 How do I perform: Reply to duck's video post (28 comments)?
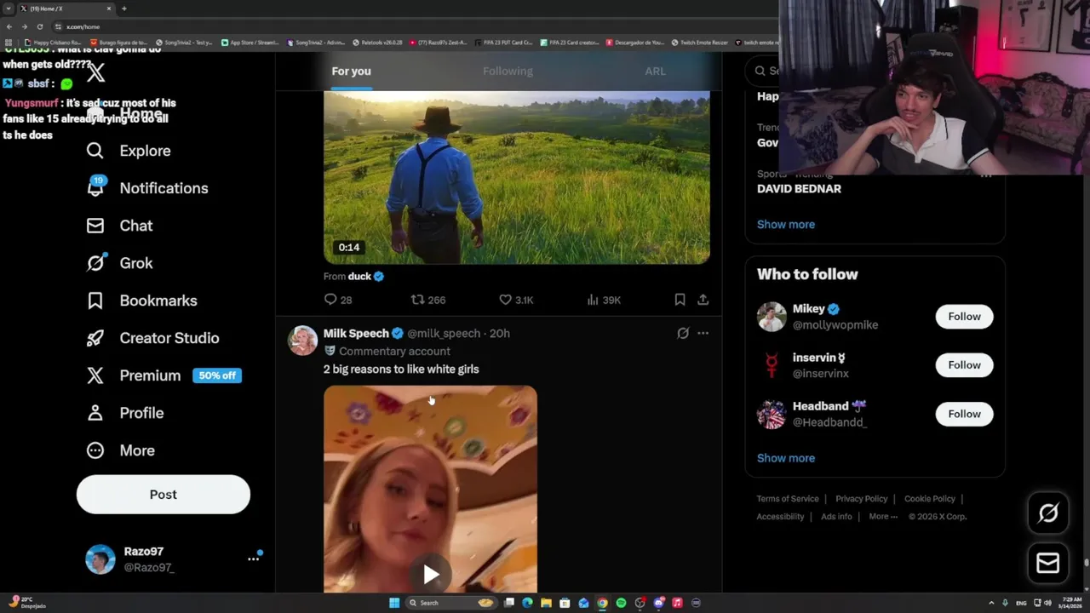338,300
